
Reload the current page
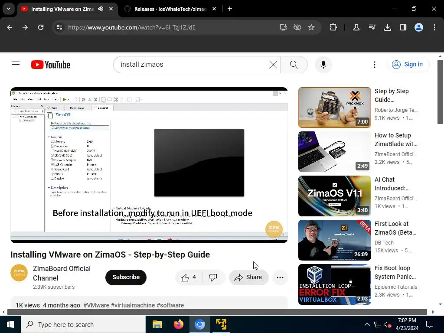(41, 27)
